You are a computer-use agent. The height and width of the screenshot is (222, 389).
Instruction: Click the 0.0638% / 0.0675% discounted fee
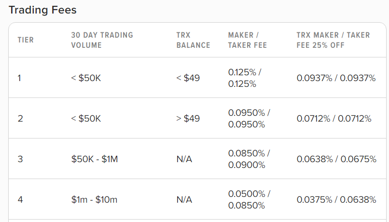pos(336,159)
